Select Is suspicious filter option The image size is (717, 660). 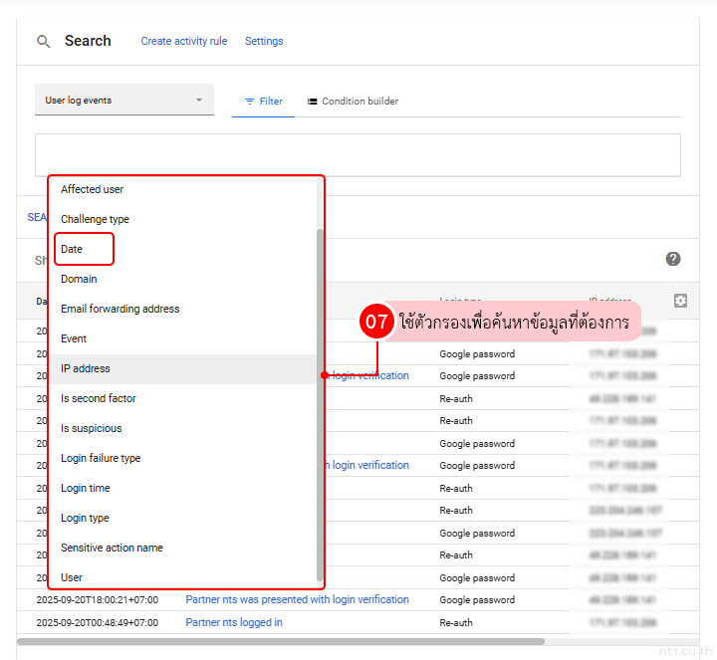92,428
